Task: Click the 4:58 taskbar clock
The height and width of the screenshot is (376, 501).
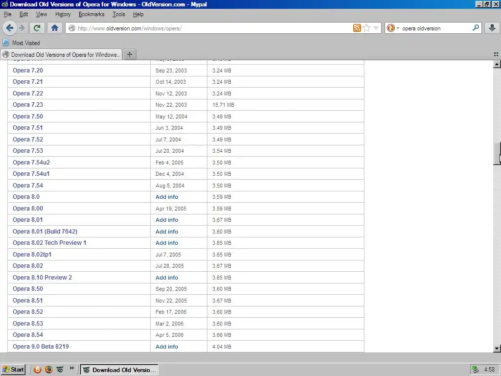Action: click(x=489, y=370)
